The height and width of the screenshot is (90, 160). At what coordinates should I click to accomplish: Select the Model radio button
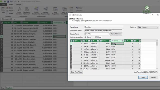(x=96, y=37)
